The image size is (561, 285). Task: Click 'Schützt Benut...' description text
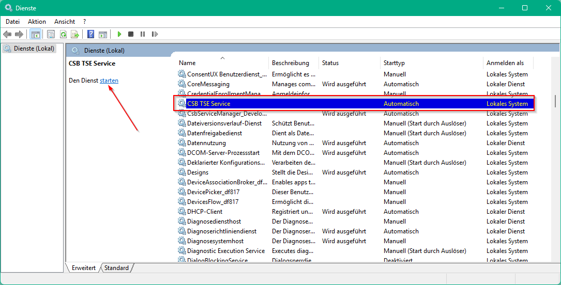(294, 123)
